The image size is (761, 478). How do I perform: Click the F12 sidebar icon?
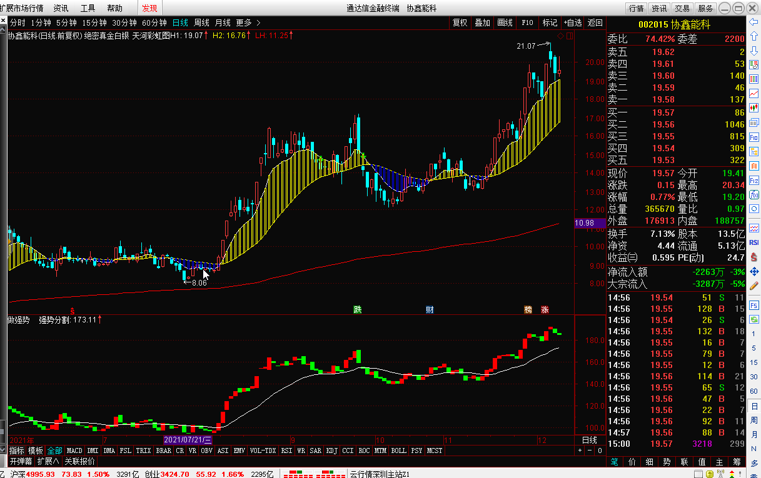coord(754,181)
